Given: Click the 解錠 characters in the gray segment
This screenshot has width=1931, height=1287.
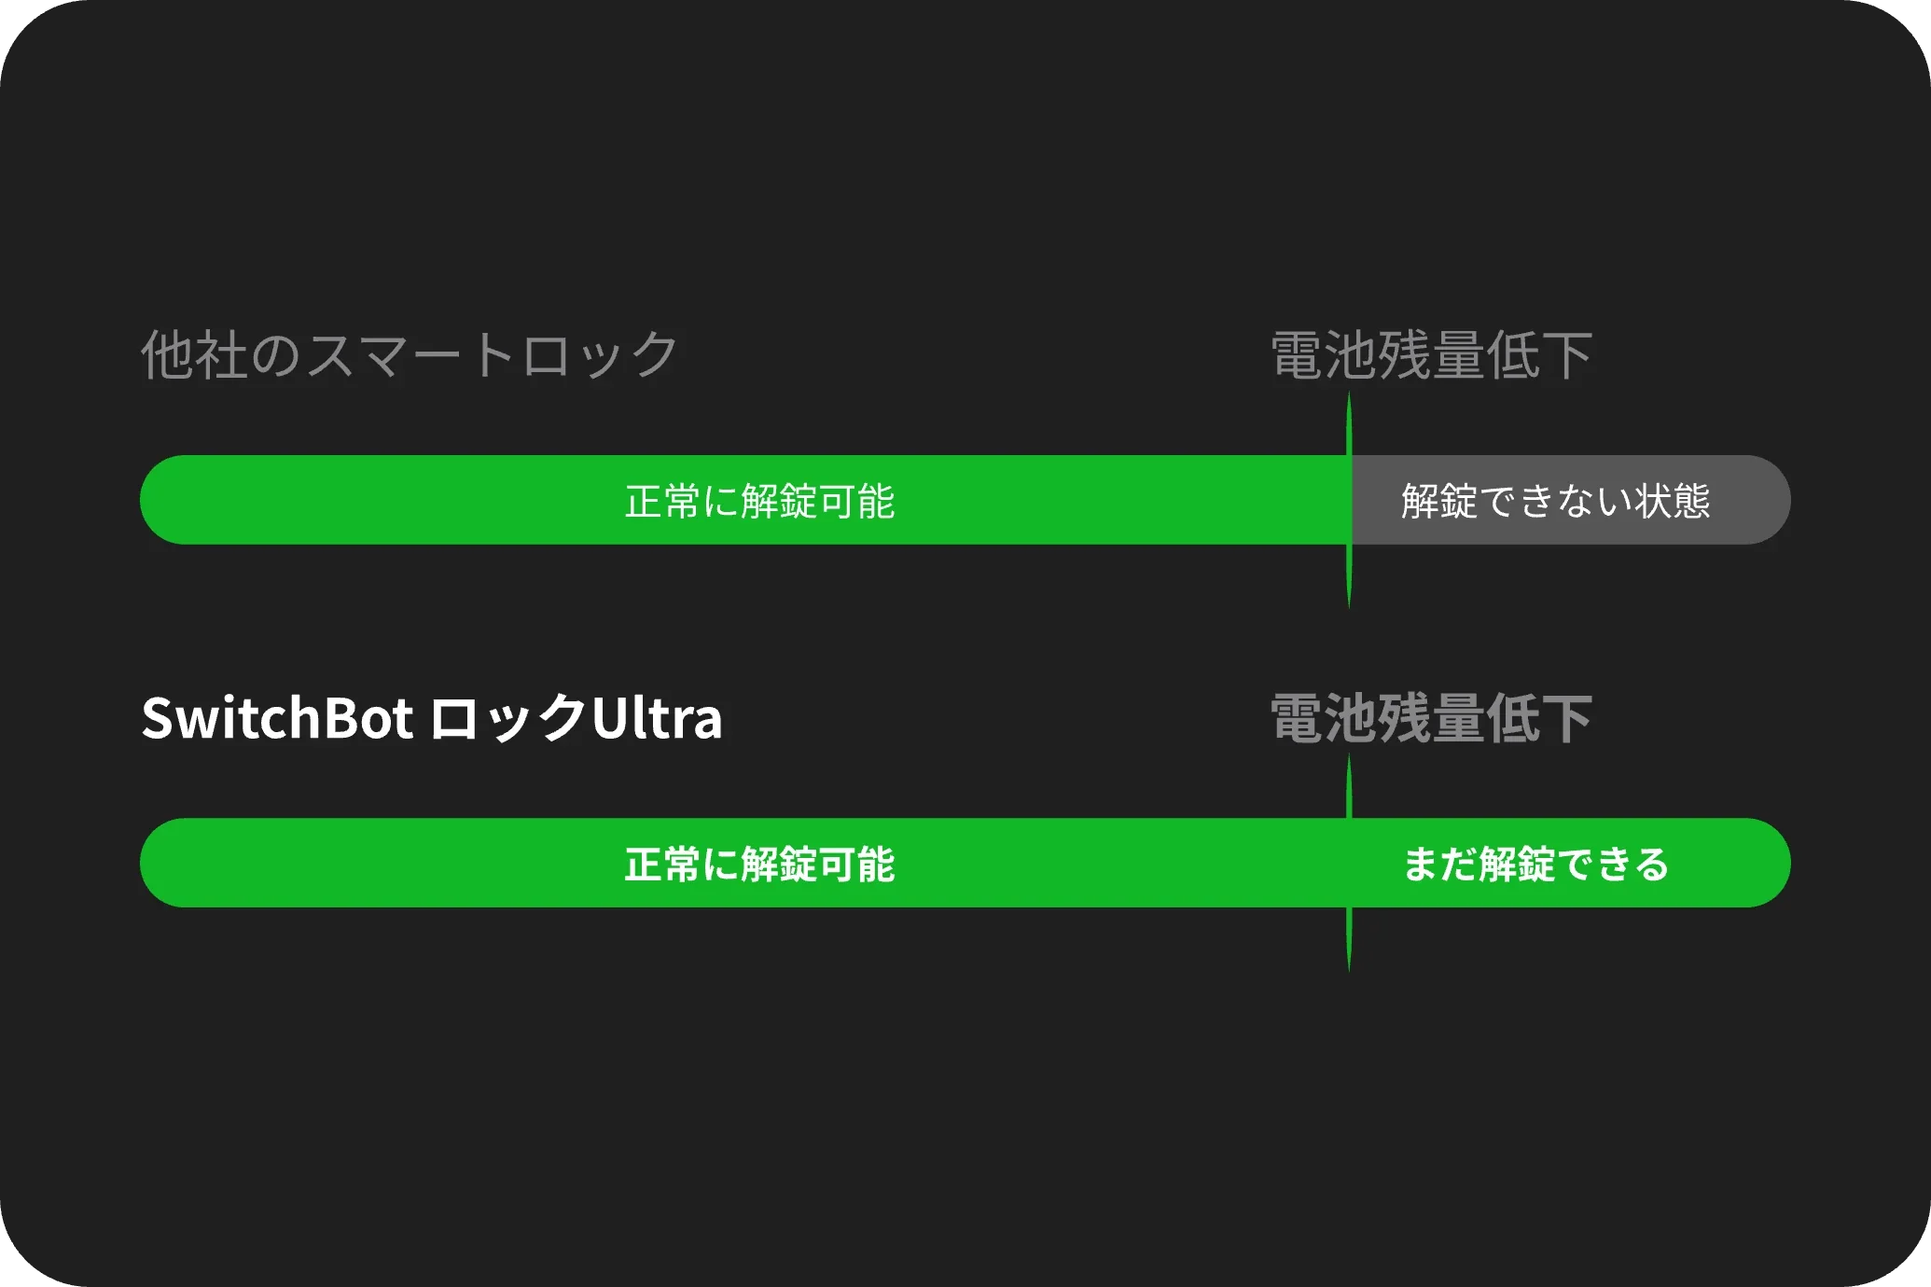Looking at the screenshot, I should tap(1439, 501).
